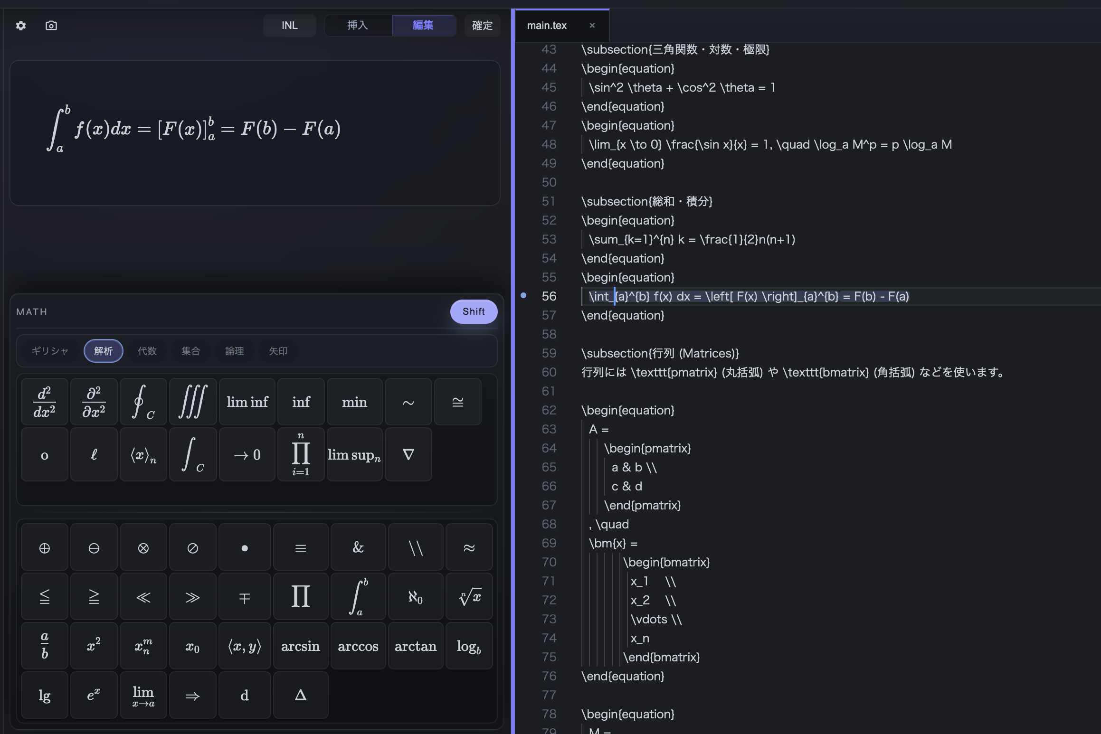Insert the nabla ∇ operator
The height and width of the screenshot is (734, 1101).
point(408,454)
